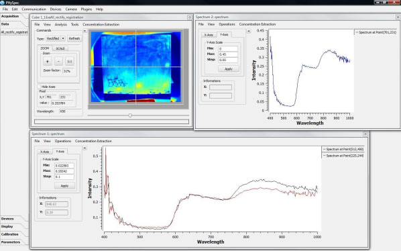The width and height of the screenshot is (401, 251).
Task: Select the ZOOM tab in Cube commands
Action: pyautogui.click(x=45, y=48)
